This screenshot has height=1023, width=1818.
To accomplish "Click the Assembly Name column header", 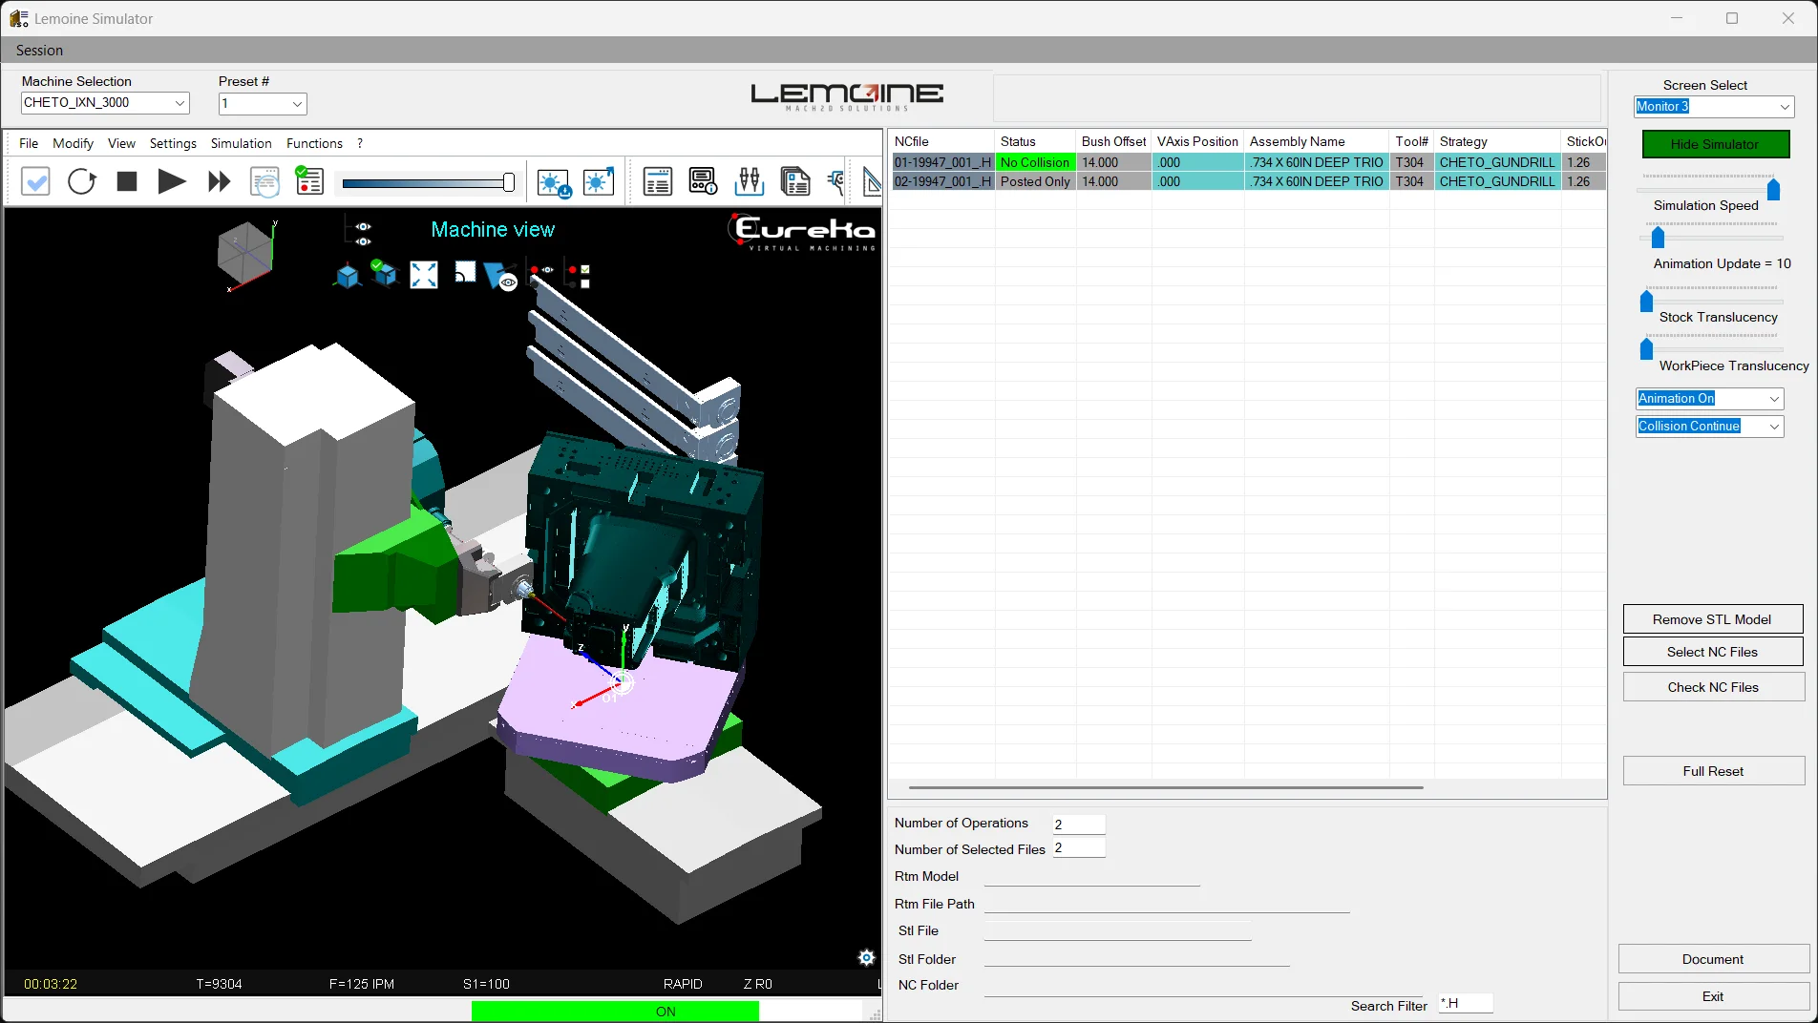I will pyautogui.click(x=1316, y=141).
